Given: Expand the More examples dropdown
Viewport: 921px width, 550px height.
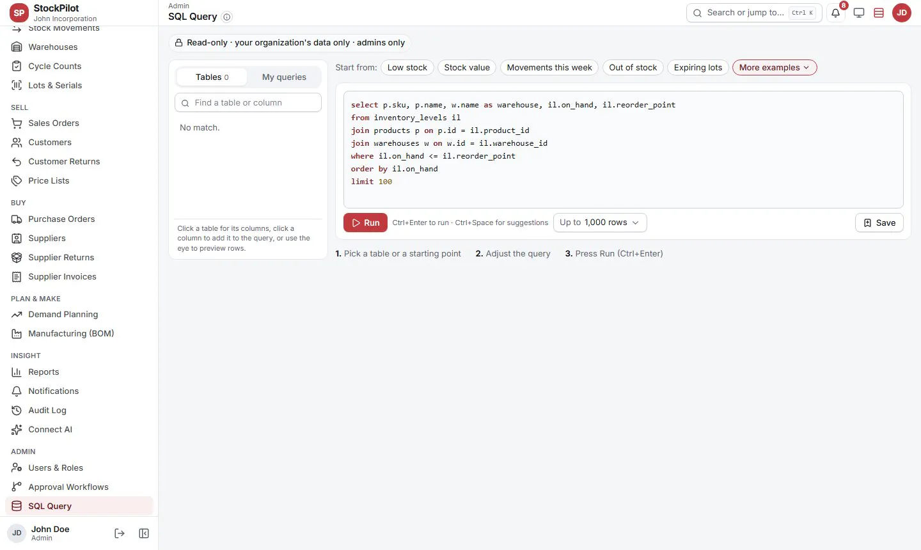Looking at the screenshot, I should click(x=775, y=67).
